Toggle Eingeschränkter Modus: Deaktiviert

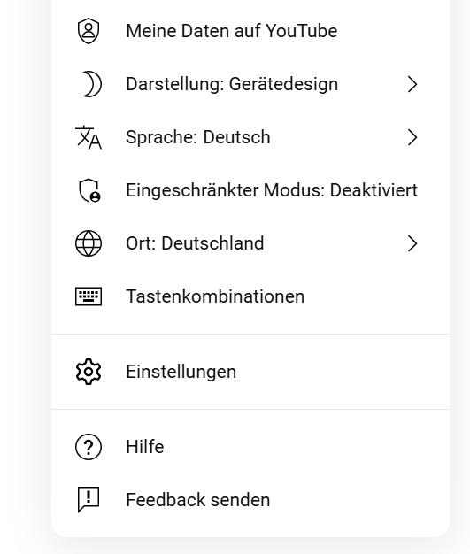point(250,190)
